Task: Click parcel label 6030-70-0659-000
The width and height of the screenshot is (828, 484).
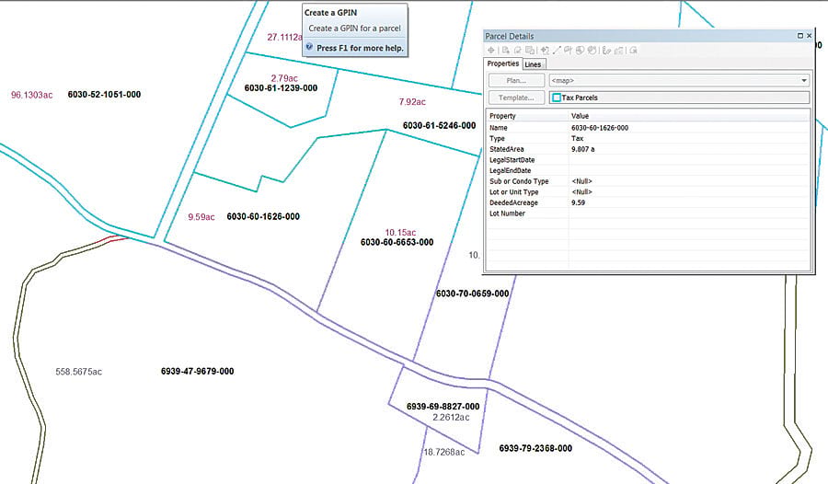Action: pos(473,294)
